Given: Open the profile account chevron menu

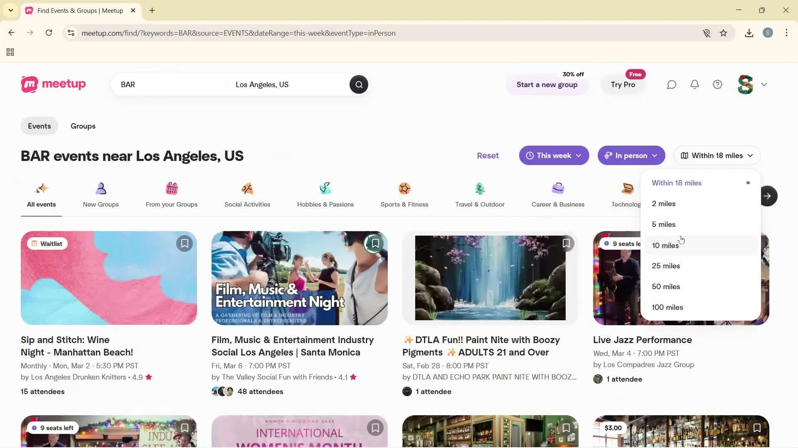Looking at the screenshot, I should pos(764,84).
